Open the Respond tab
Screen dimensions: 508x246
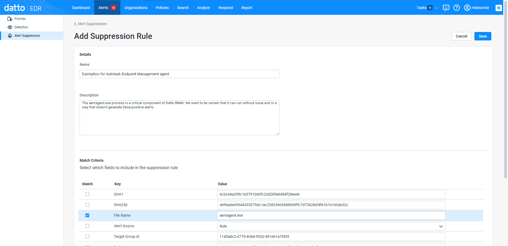click(x=226, y=8)
